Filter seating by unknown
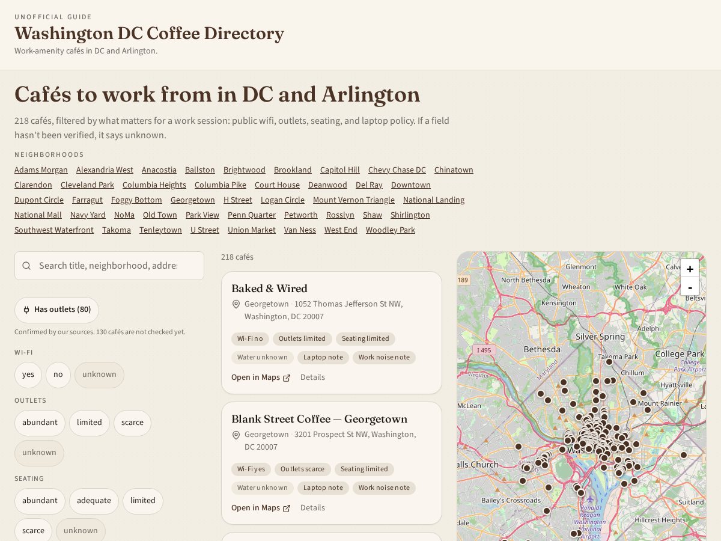This screenshot has height=541, width=721. [x=81, y=530]
